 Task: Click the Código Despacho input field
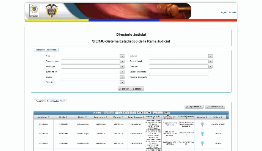click(x=178, y=72)
